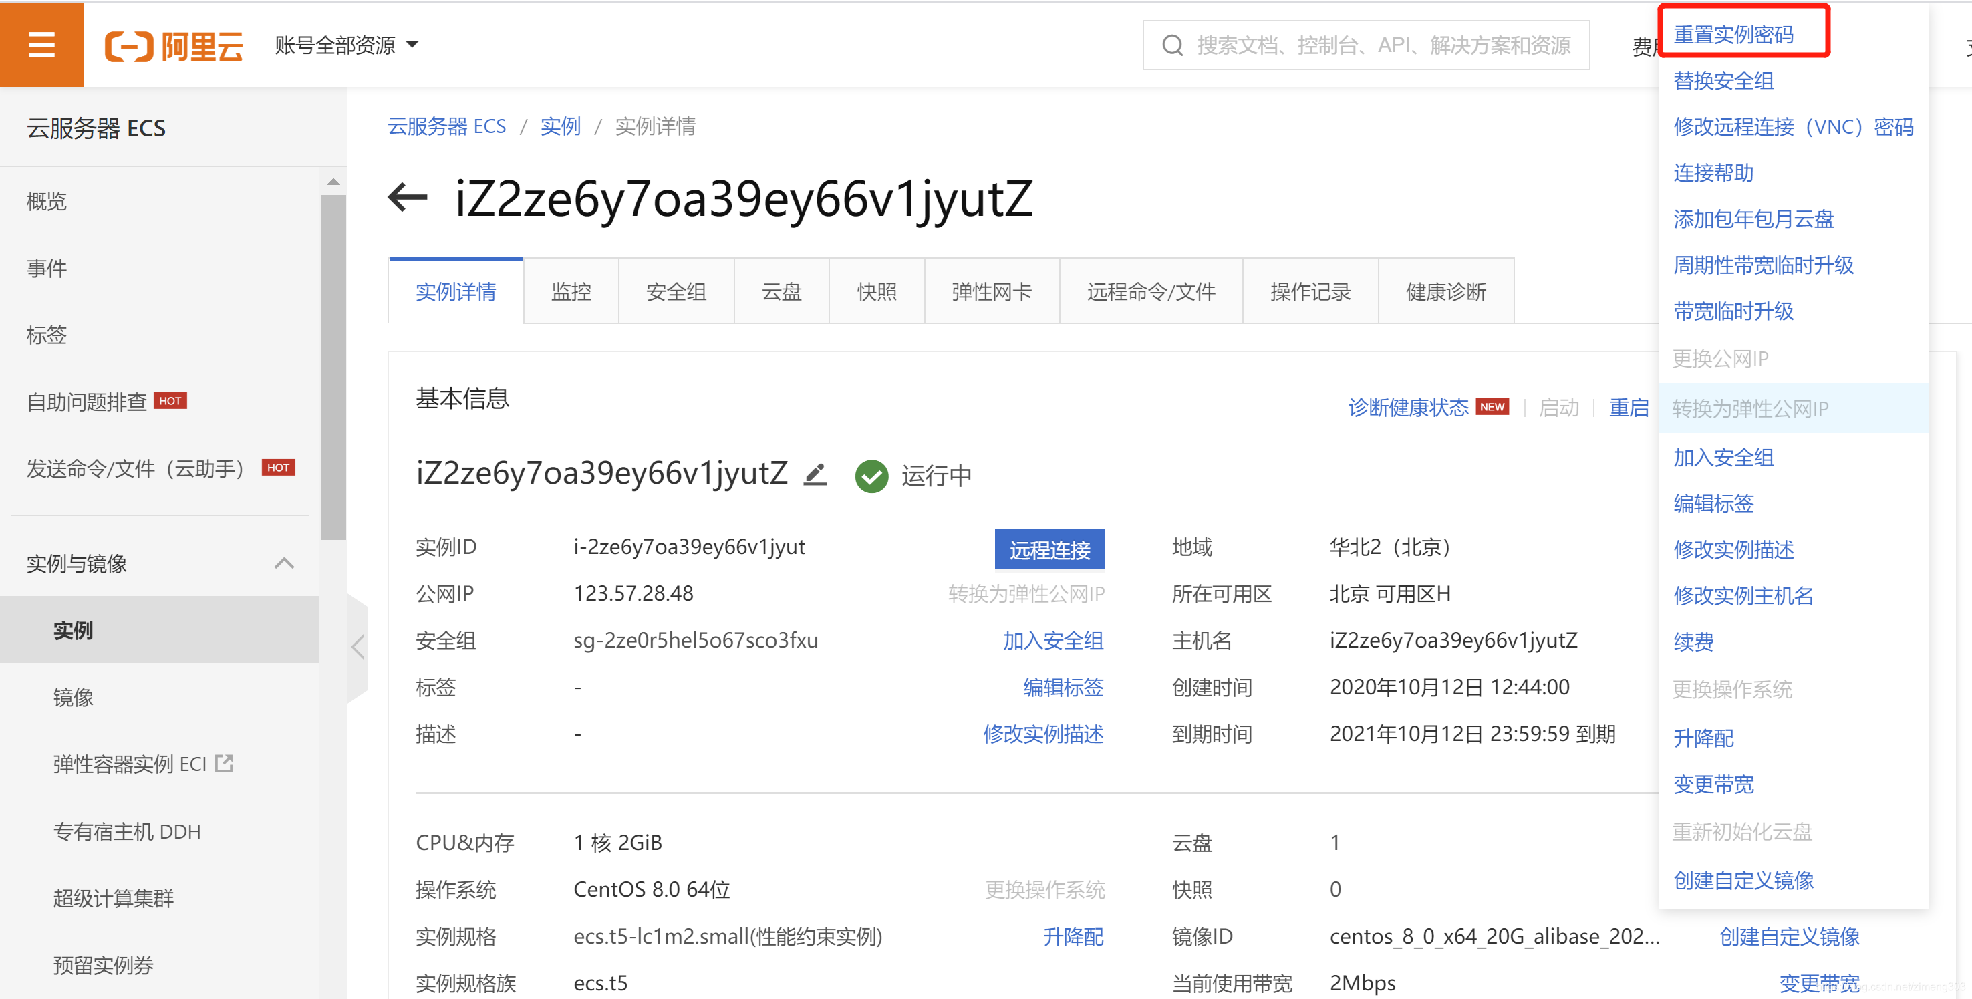The image size is (1972, 999).
Task: Edit instance name with pencil icon
Action: 815,474
